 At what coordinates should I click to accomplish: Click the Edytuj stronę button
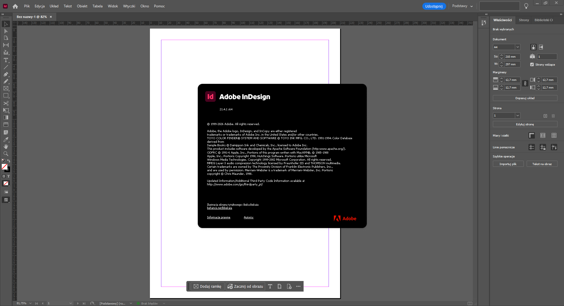525,124
